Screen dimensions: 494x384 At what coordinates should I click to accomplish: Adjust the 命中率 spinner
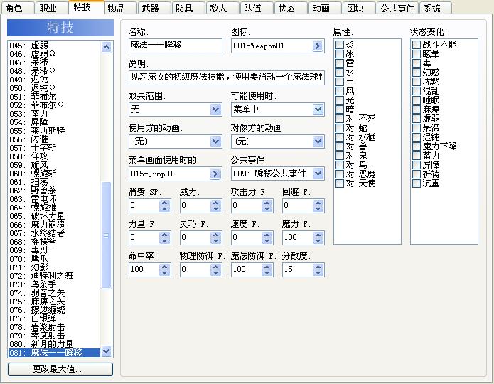point(164,270)
